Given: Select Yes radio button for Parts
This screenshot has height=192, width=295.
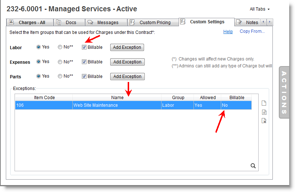Looking at the screenshot, I should click(38, 77).
